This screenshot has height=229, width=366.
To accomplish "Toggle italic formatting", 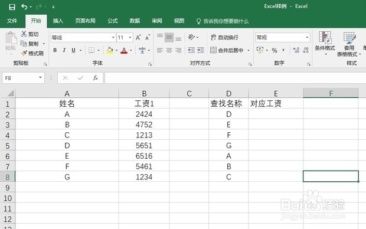I will (x=64, y=50).
